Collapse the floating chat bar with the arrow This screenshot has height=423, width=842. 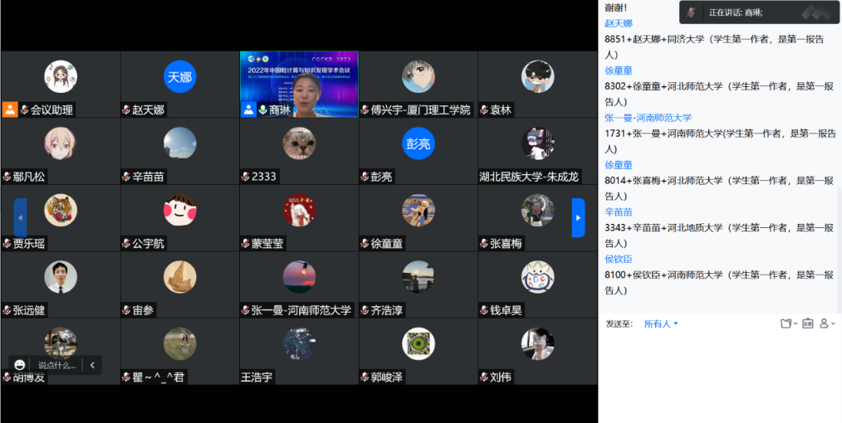pos(92,365)
